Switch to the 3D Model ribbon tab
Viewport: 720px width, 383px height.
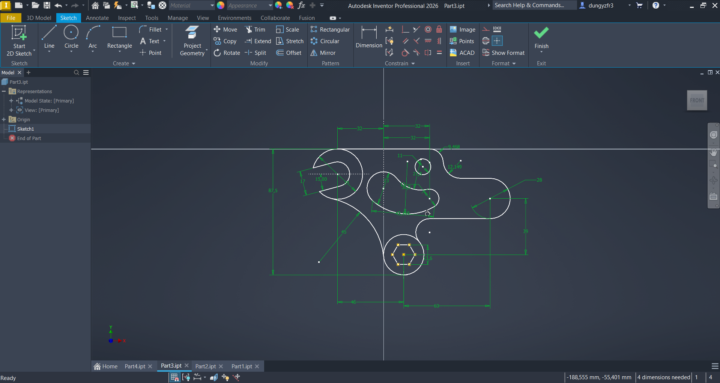(39, 18)
